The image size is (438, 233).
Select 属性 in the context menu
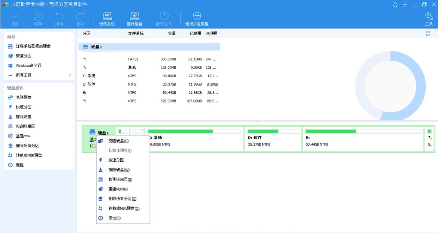coord(114,218)
